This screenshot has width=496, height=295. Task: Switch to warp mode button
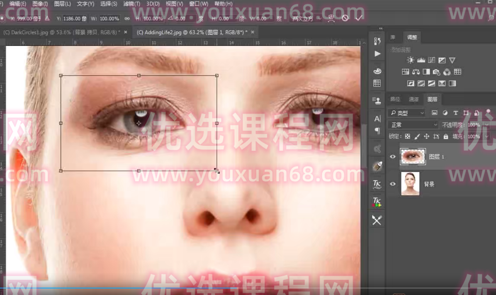[331, 18]
